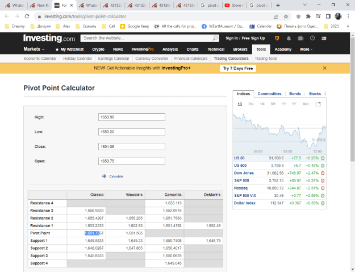Click the clock icon in header
Image resolution: width=355 pixels, height=272 pixels.
pyautogui.click(x=312, y=38)
